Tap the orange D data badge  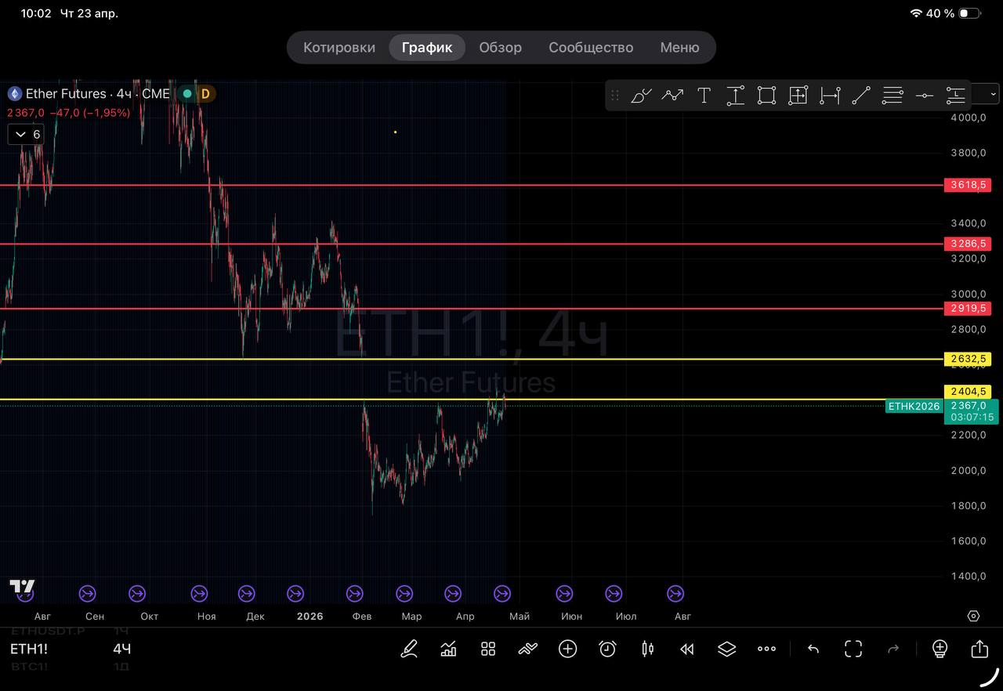205,94
